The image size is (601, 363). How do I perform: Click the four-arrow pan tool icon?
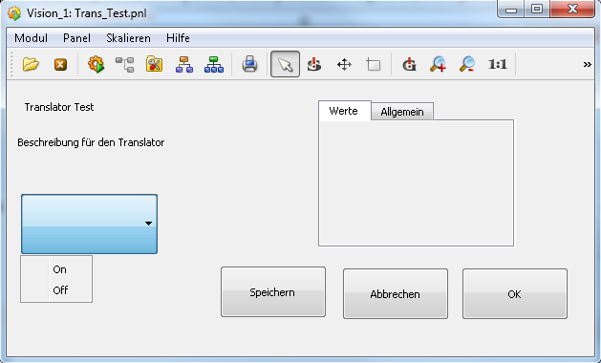coord(344,64)
